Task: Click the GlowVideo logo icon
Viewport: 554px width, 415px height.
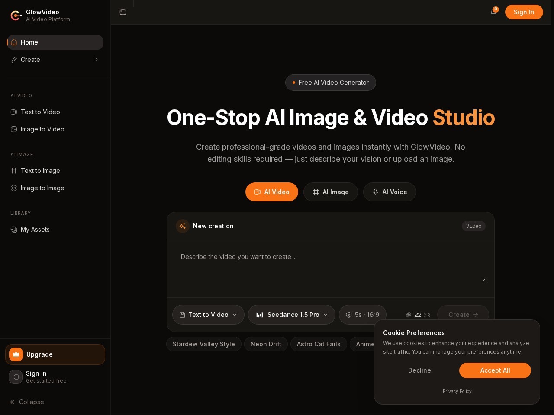Action: tap(16, 16)
